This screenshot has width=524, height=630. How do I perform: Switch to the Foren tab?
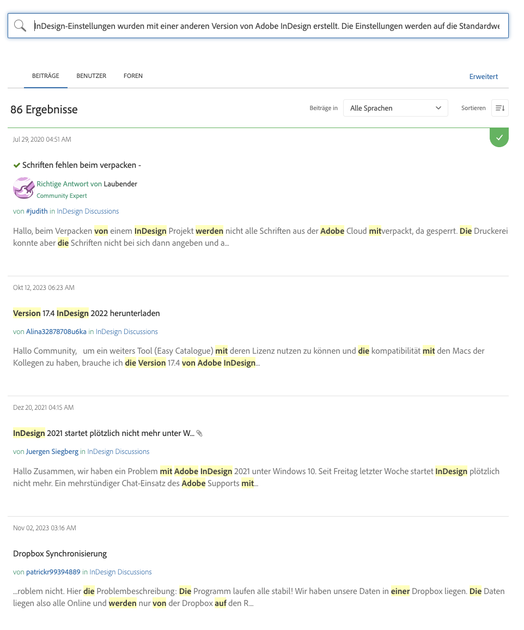[x=133, y=76]
